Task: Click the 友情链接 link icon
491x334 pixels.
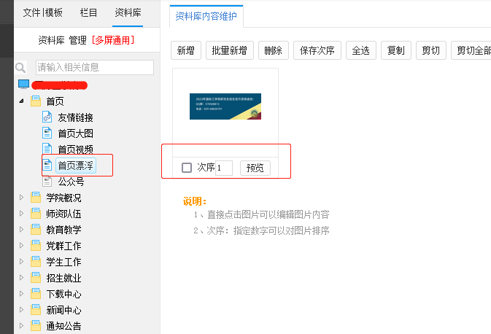Action: (47, 117)
